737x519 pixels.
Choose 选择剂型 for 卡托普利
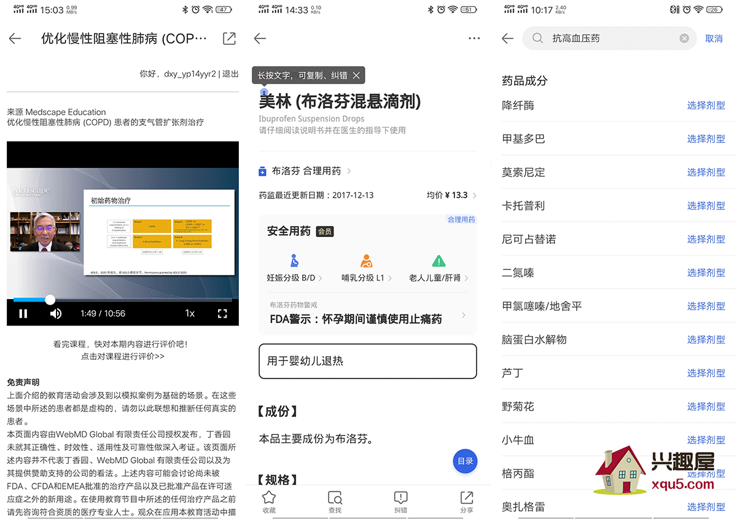[x=706, y=206]
